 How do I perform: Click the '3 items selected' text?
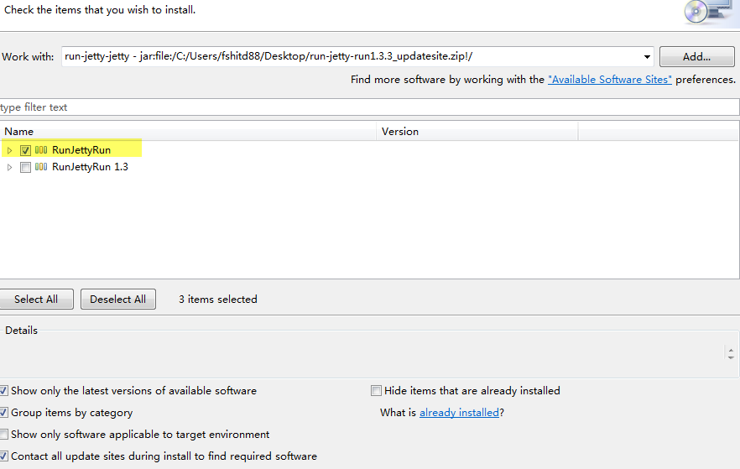click(218, 300)
